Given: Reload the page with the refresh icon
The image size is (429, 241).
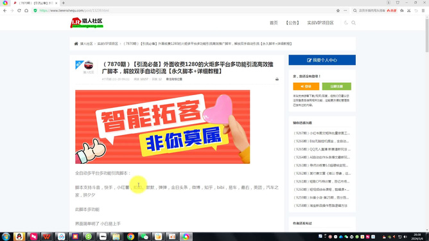Looking at the screenshot, I should click(x=19, y=10).
